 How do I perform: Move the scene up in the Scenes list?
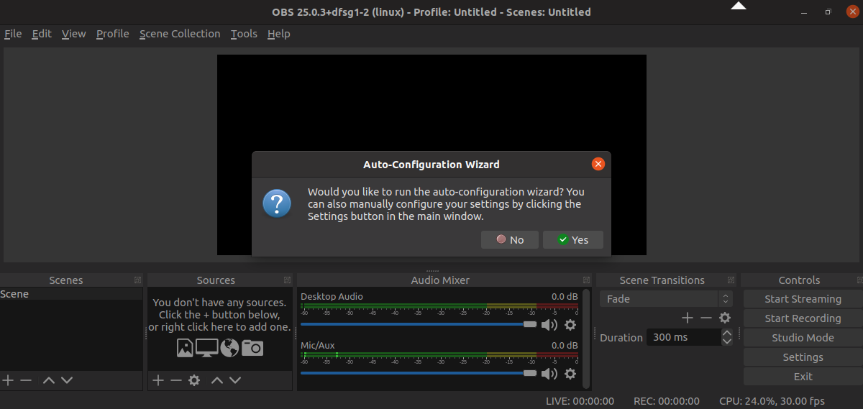(x=49, y=380)
